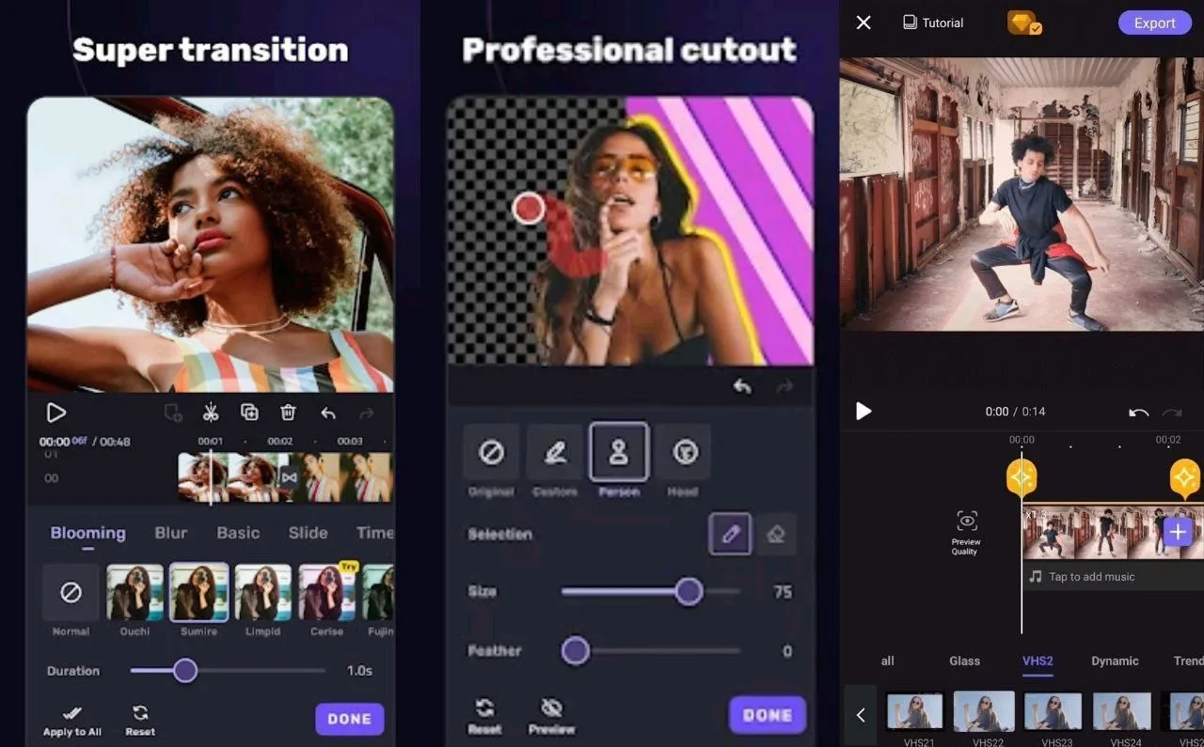Screen dimensions: 1204x747
Task: Click the Size slider handle
Action: point(689,591)
